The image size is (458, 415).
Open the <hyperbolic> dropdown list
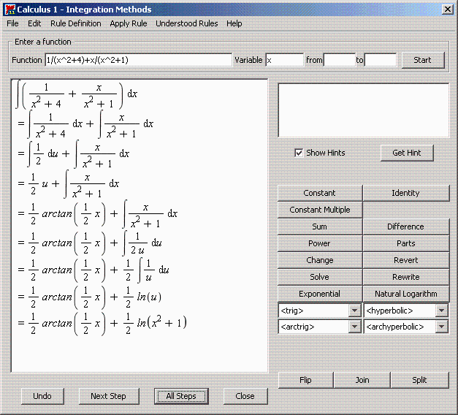[x=441, y=311]
